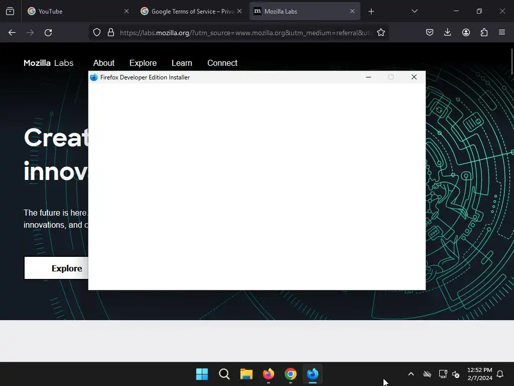Screen dimensions: 514x386
Task: Open Firefox View icon in the tab bar
Action: [10, 11]
